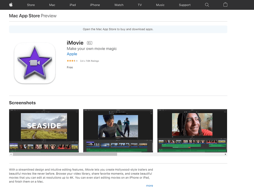Expand description with the more link

click(149, 186)
